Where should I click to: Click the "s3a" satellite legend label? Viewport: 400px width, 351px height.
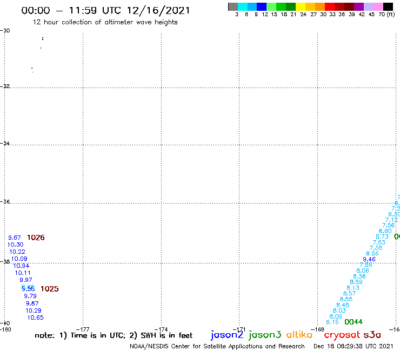point(372,335)
